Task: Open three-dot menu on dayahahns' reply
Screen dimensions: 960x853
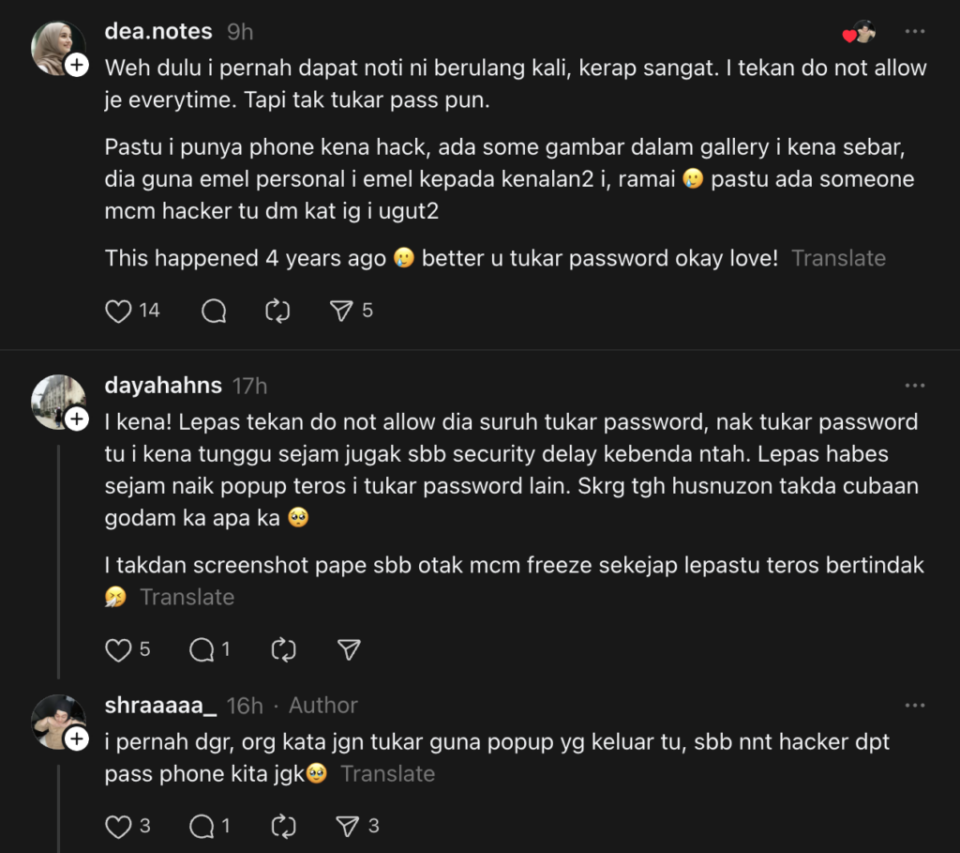Action: pyautogui.click(x=915, y=386)
